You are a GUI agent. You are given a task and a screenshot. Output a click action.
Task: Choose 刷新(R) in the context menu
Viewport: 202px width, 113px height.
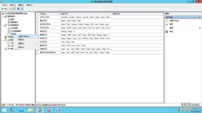coord(26,40)
